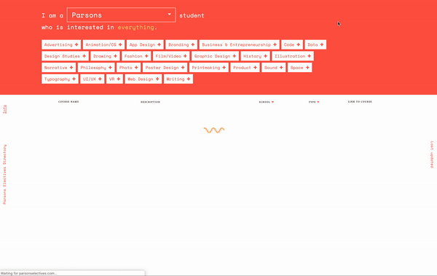Add the Fashion interest tag
The image size is (437, 276).
tap(136, 56)
